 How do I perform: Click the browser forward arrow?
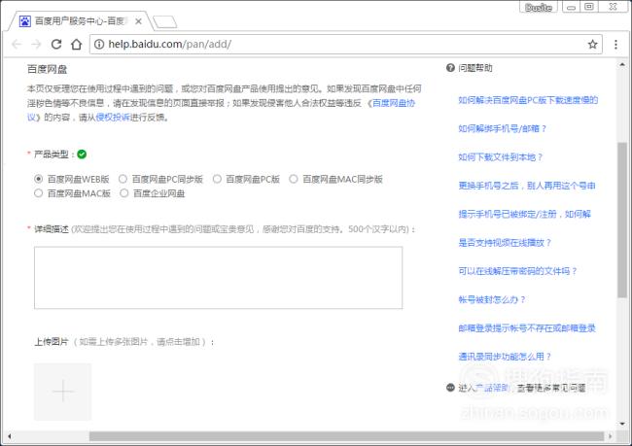click(36, 45)
